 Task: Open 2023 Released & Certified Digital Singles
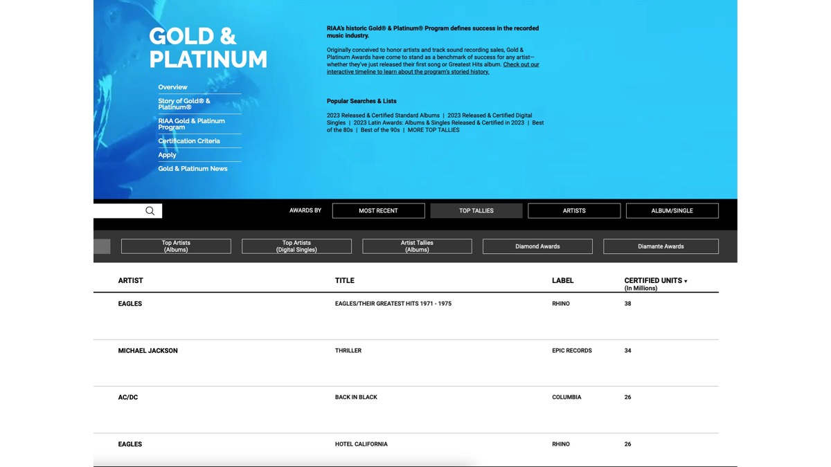coord(429,119)
